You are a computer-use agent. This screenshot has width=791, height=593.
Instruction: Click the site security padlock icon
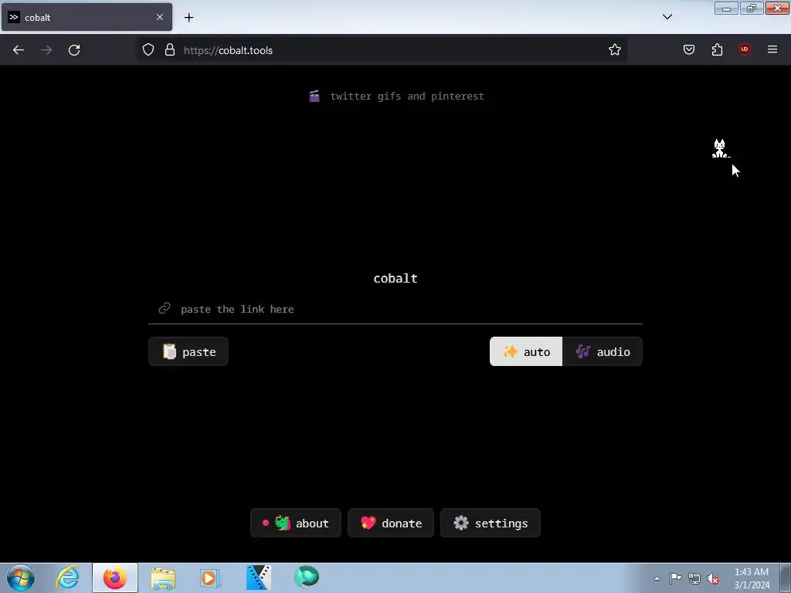click(169, 49)
